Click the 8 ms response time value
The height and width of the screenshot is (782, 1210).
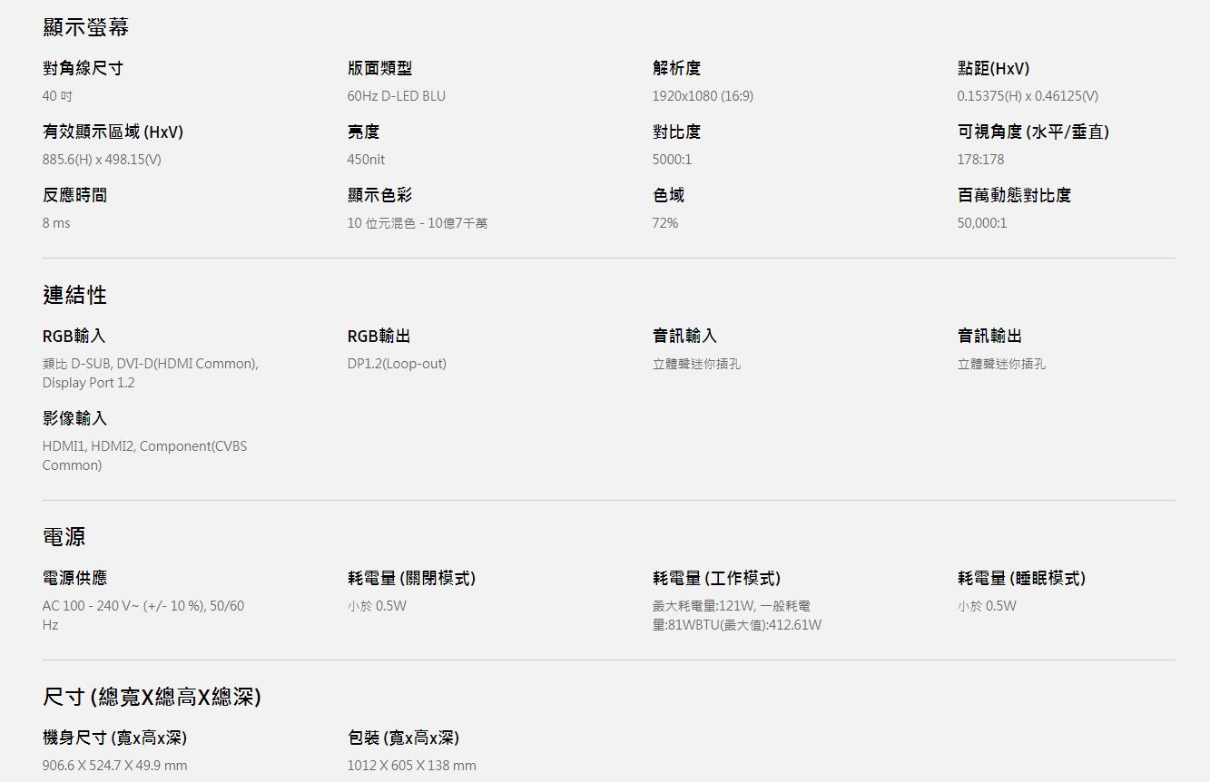pos(56,223)
